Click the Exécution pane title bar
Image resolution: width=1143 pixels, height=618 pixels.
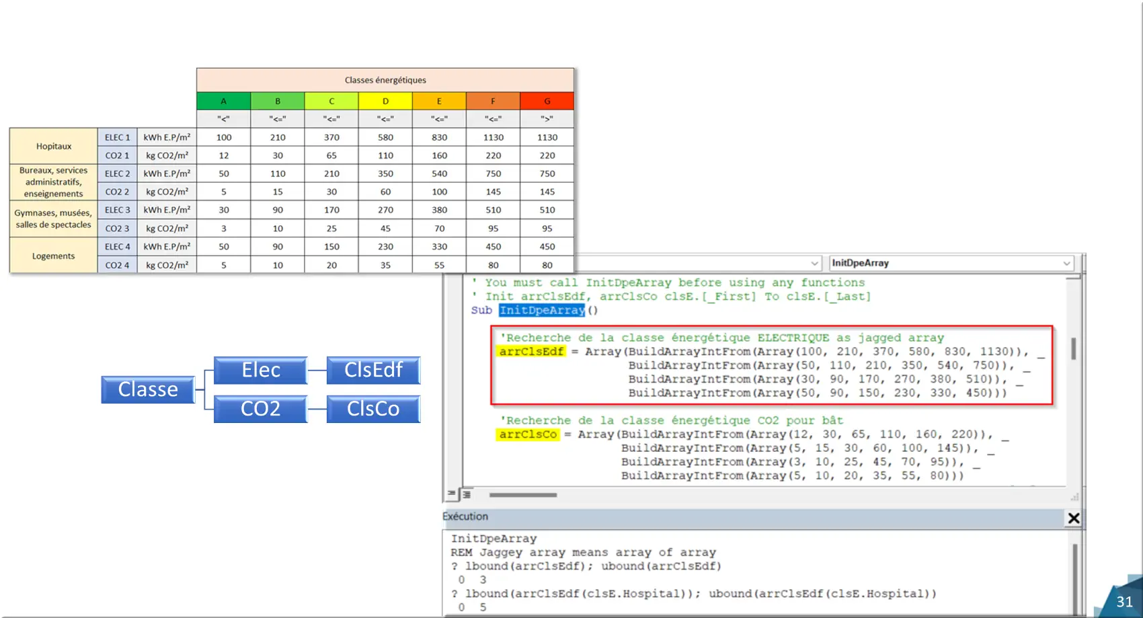(x=753, y=517)
